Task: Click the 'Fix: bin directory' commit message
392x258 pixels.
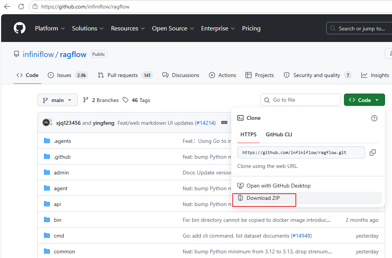Action: [257, 220]
